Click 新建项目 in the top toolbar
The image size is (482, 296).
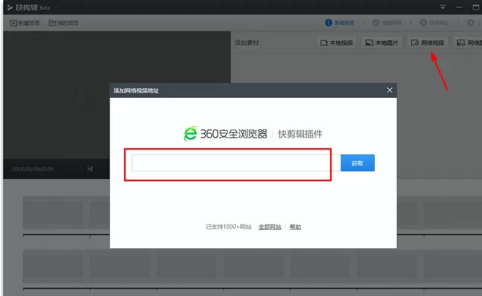click(24, 23)
